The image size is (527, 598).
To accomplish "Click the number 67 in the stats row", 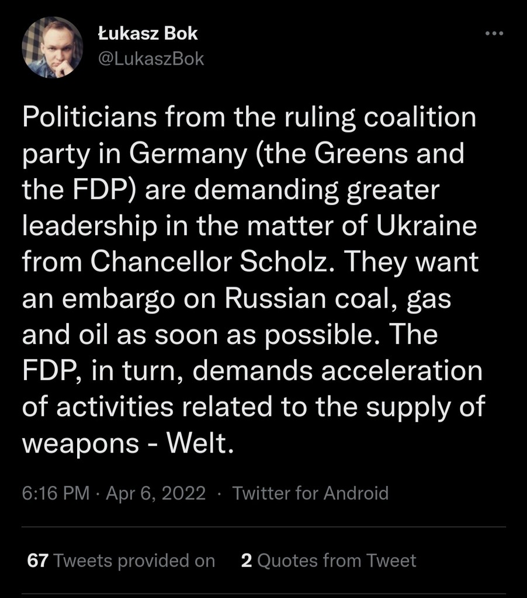I will [x=37, y=561].
